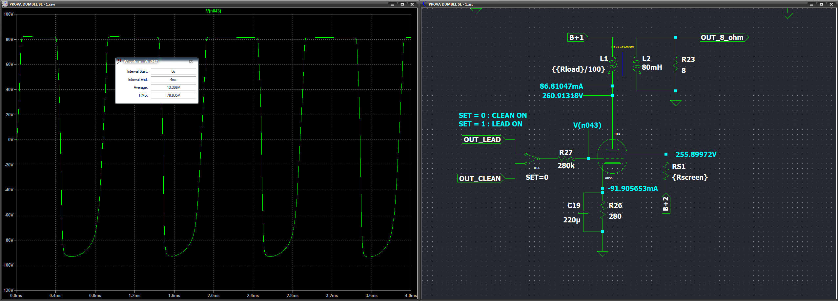Image resolution: width=838 pixels, height=301 pixels.
Task: Select the R23 load resistor symbol
Action: pos(675,65)
